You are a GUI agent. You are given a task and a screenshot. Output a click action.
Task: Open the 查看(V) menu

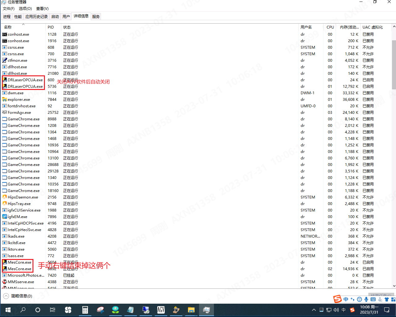coord(42,9)
